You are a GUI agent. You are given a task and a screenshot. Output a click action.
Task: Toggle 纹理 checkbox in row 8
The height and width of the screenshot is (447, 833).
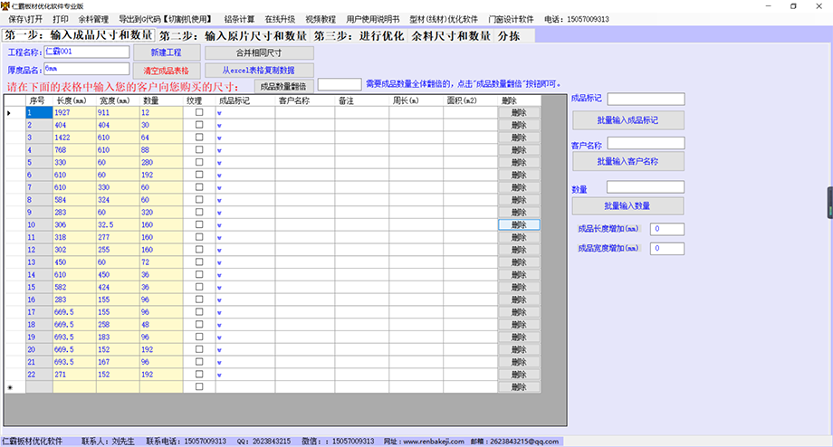point(199,200)
